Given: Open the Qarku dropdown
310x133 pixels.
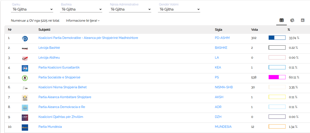Looking at the screenshot, I should click(x=32, y=9).
